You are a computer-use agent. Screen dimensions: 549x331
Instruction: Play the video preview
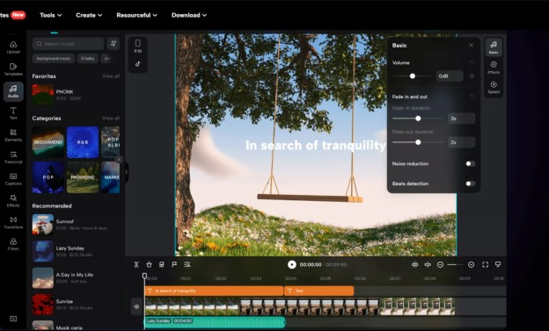click(x=292, y=264)
